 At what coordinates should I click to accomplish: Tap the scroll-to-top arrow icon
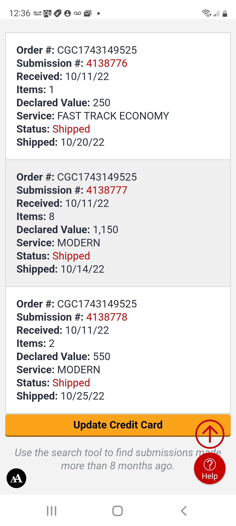coord(210,434)
